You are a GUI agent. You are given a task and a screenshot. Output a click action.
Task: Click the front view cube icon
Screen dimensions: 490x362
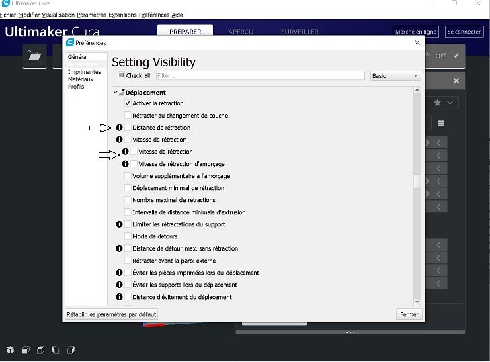pos(26,350)
